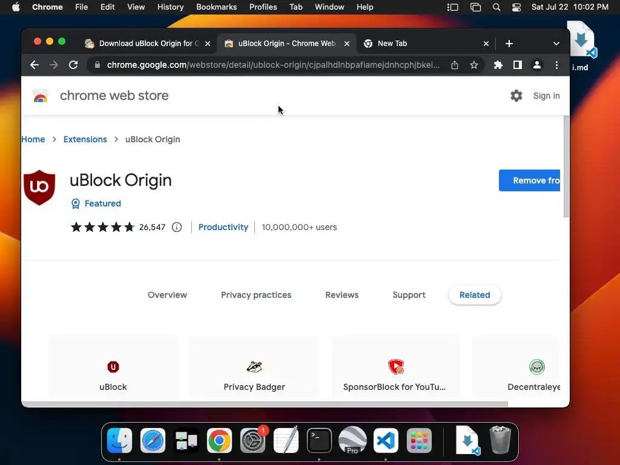This screenshot has height=465, width=620.
Task: Reload the current page
Action: point(73,65)
